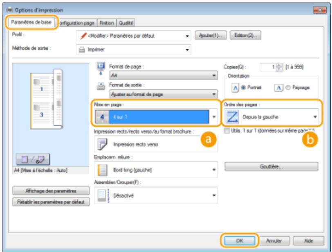Viewport: 332px width, 252px height.
Task: Click the Gouttière... button
Action: pos(271,166)
